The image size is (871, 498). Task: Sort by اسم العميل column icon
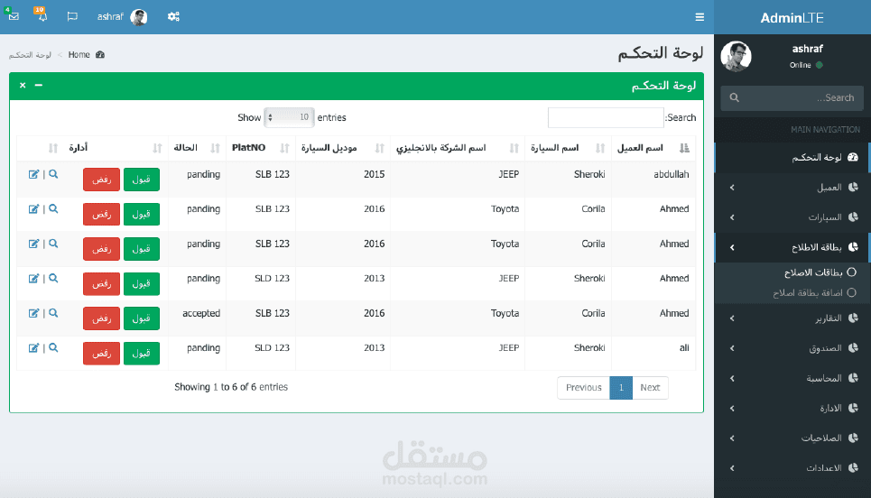coord(684,148)
